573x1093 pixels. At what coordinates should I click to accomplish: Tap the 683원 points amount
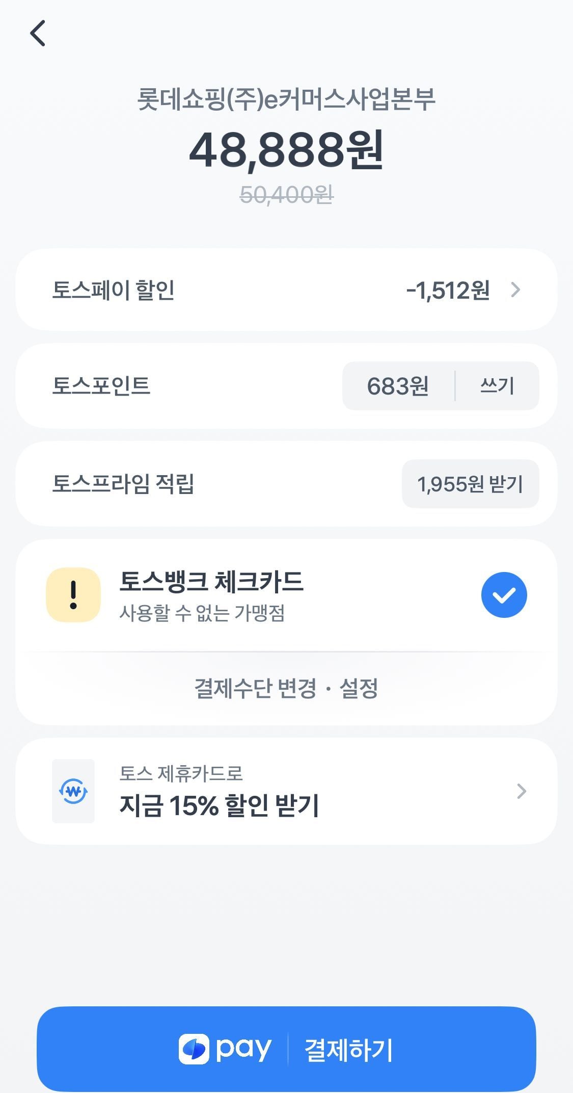point(398,386)
